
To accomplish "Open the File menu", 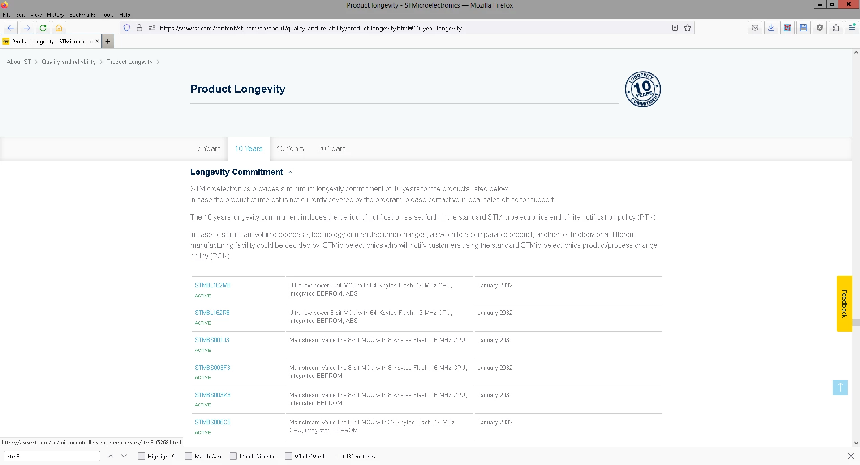I will 7,15.
